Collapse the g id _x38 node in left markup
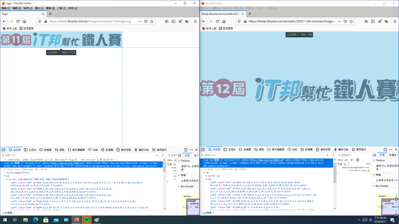This screenshot has height=224, width=399. [x=7, y=179]
